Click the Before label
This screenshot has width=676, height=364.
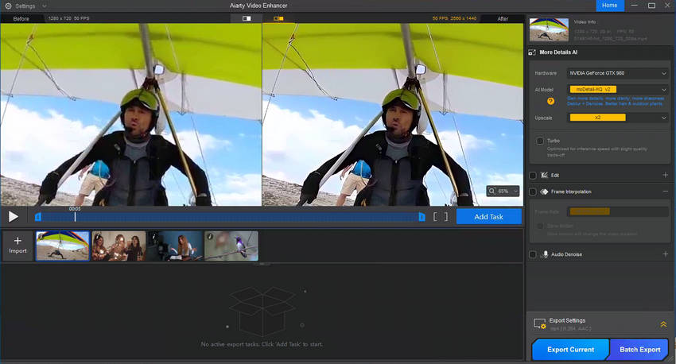coord(21,19)
